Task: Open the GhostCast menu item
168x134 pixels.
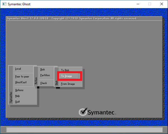Action: (x=21, y=82)
